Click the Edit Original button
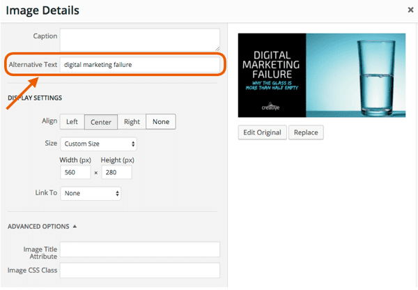The height and width of the screenshot is (290, 418). coord(263,132)
